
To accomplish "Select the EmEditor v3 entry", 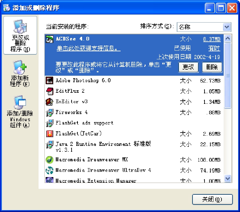I will (x=134, y=102).
